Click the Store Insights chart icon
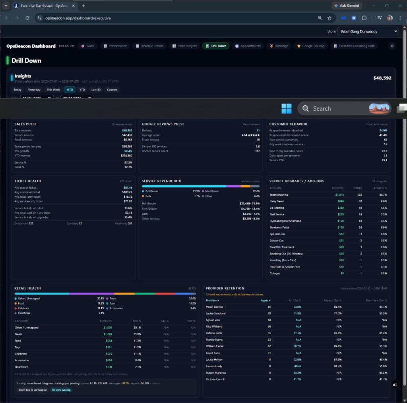Viewport: 407px width, 403px height. click(x=174, y=46)
